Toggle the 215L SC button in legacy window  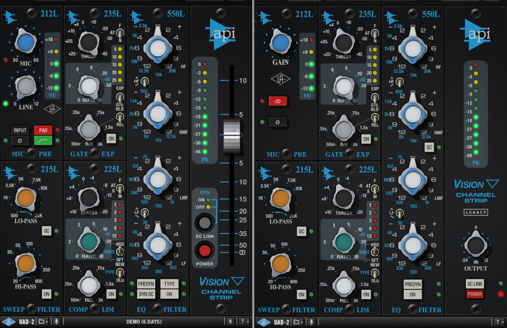(301, 231)
